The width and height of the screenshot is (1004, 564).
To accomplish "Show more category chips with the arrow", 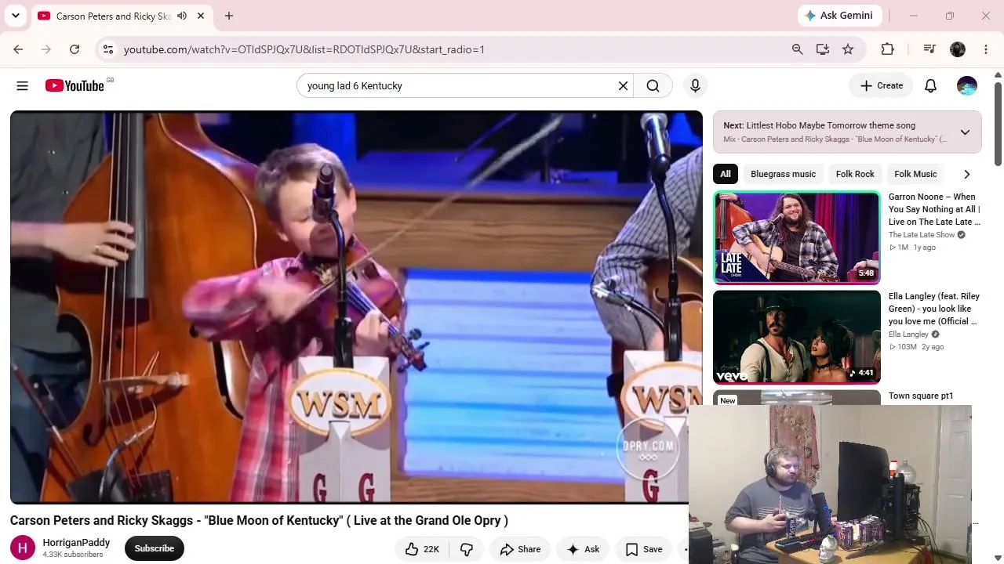I will click(x=966, y=174).
